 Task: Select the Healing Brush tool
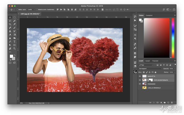click(10, 28)
